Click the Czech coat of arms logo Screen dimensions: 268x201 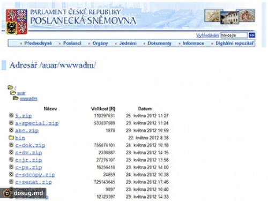tap(17, 22)
